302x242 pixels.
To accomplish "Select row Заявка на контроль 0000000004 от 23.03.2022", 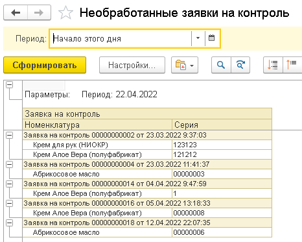I will (x=147, y=164).
